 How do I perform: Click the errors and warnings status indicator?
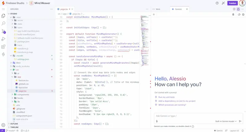25,130
